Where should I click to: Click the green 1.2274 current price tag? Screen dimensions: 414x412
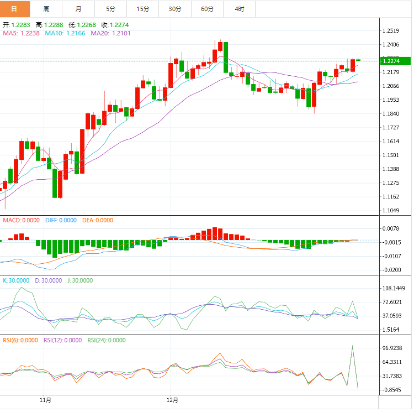pyautogui.click(x=395, y=61)
